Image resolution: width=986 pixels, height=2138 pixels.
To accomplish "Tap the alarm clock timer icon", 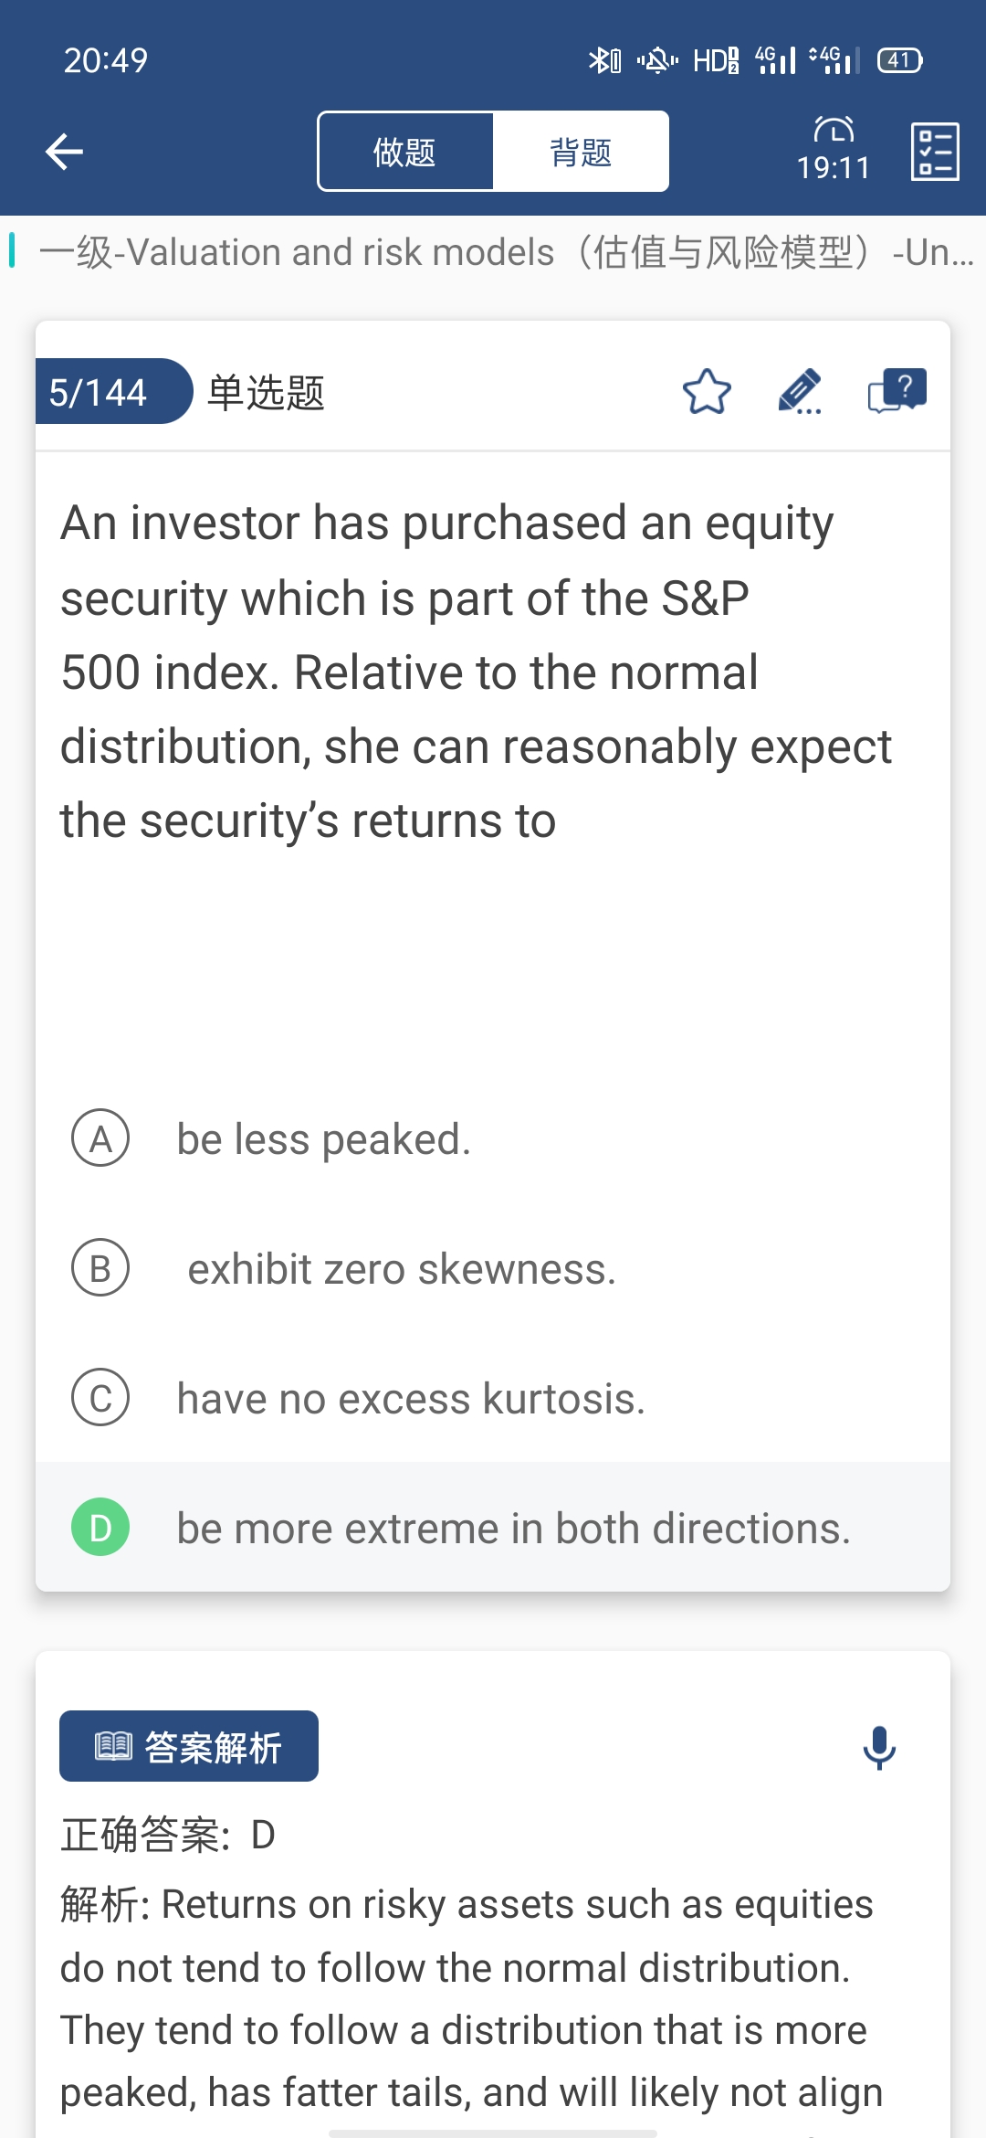I will pyautogui.click(x=834, y=130).
